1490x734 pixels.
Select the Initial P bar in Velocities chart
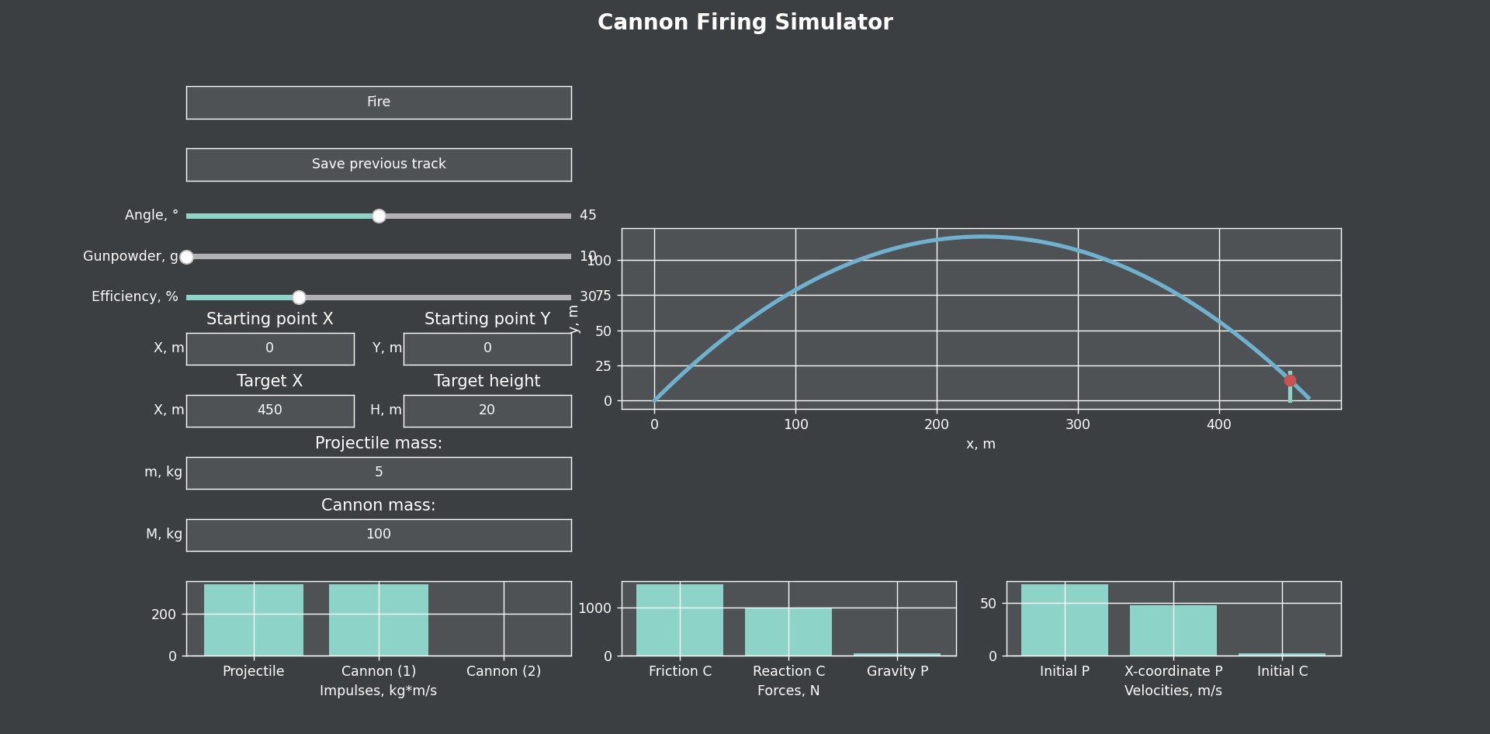[x=1065, y=621]
